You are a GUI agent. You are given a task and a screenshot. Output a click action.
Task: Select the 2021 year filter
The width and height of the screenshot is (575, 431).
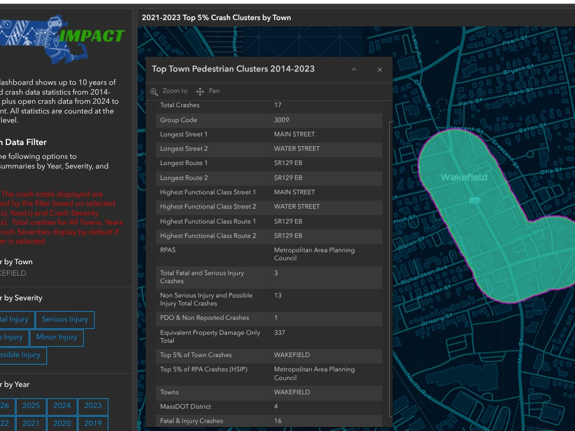point(31,424)
